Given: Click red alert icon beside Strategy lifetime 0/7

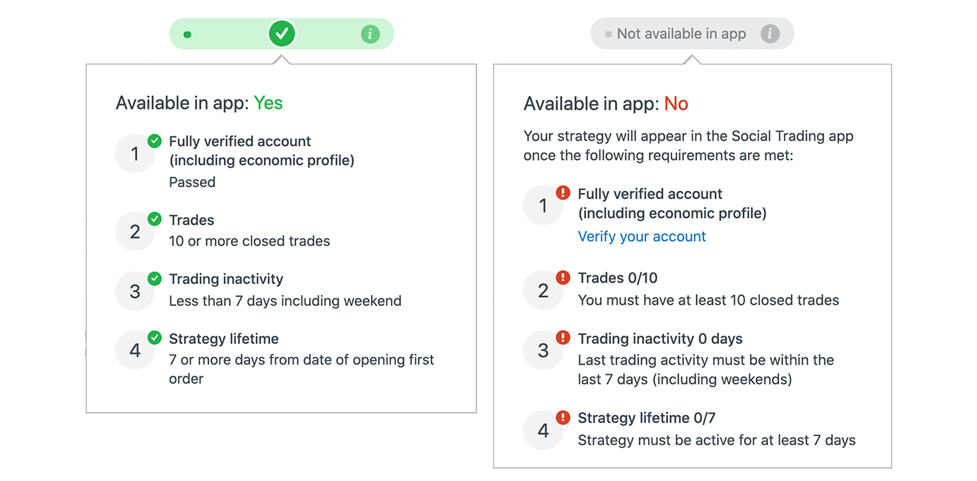Looking at the screenshot, I should [x=563, y=417].
